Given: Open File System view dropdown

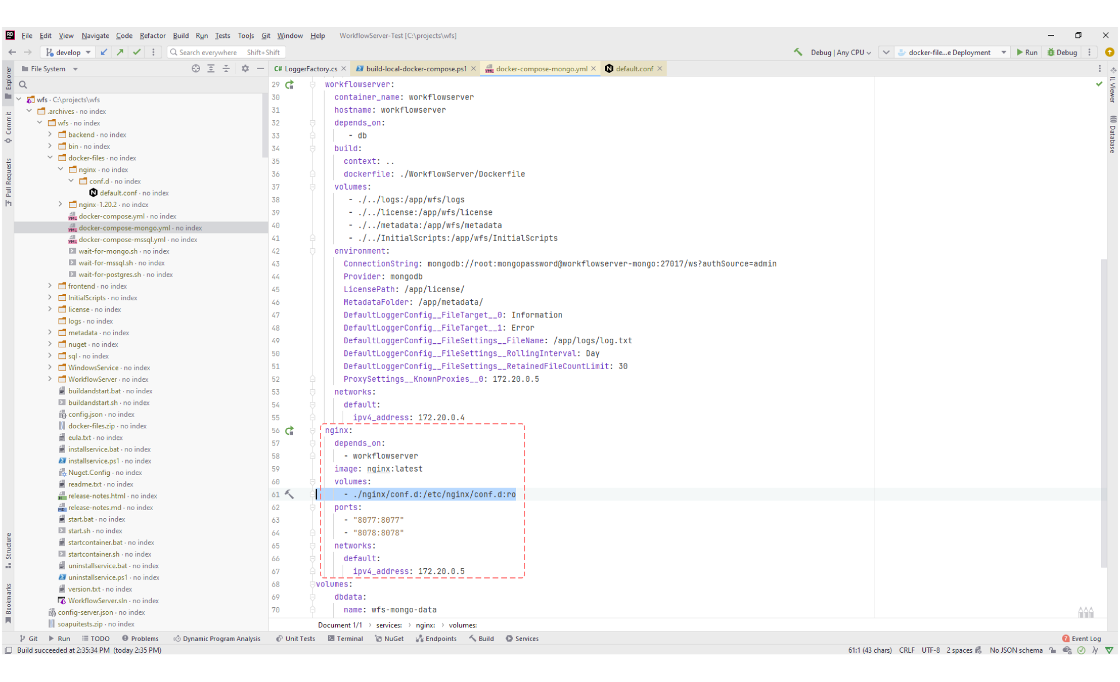Looking at the screenshot, I should [49, 69].
